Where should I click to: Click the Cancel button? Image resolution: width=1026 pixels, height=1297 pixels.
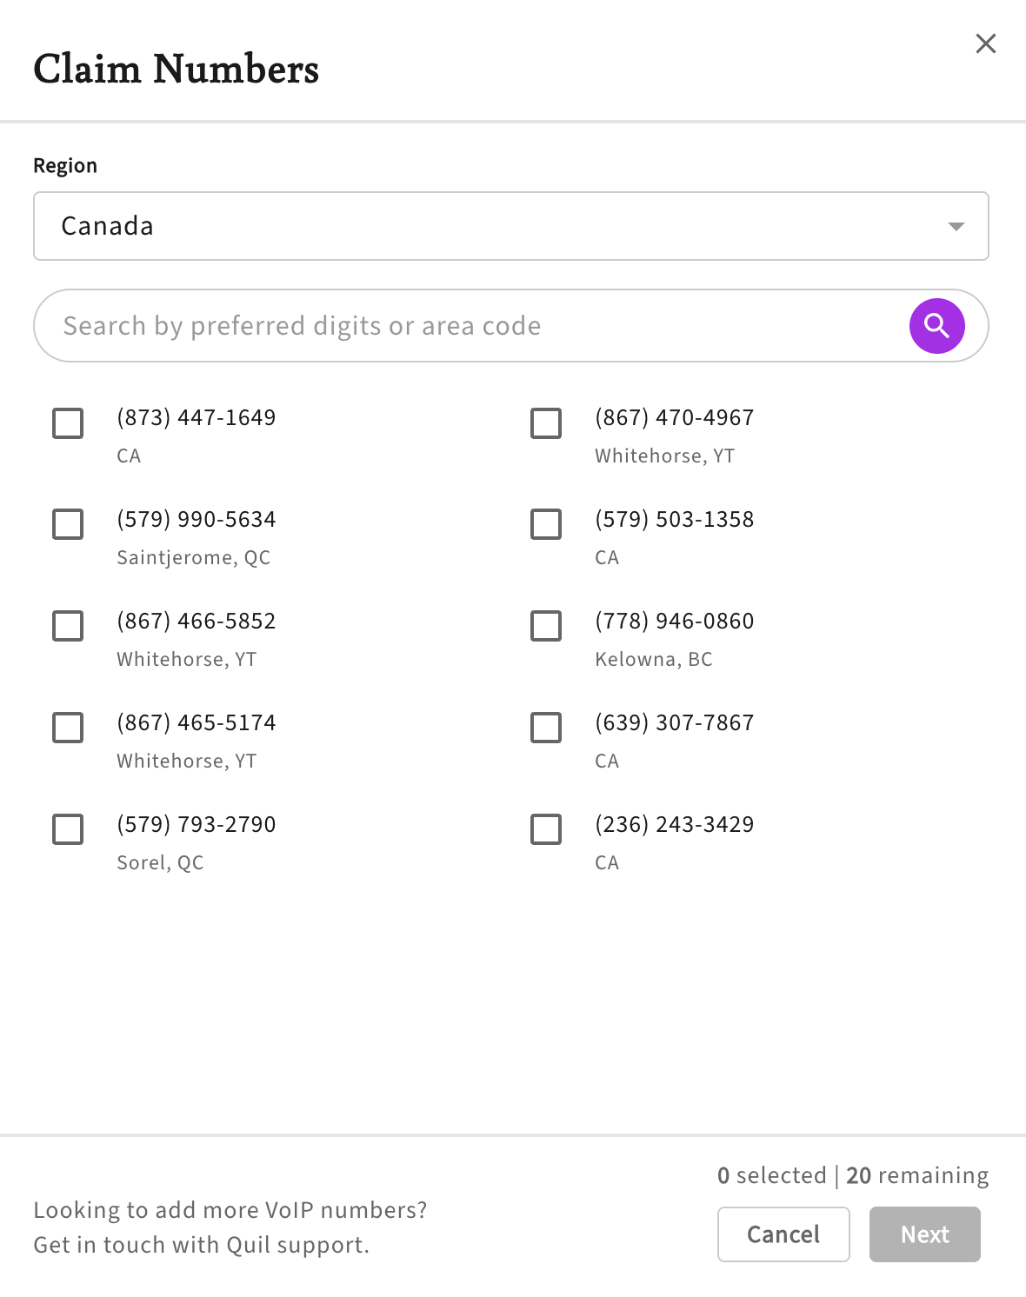783,1234
